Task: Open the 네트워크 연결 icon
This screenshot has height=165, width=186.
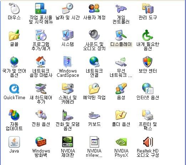Action: point(94,62)
